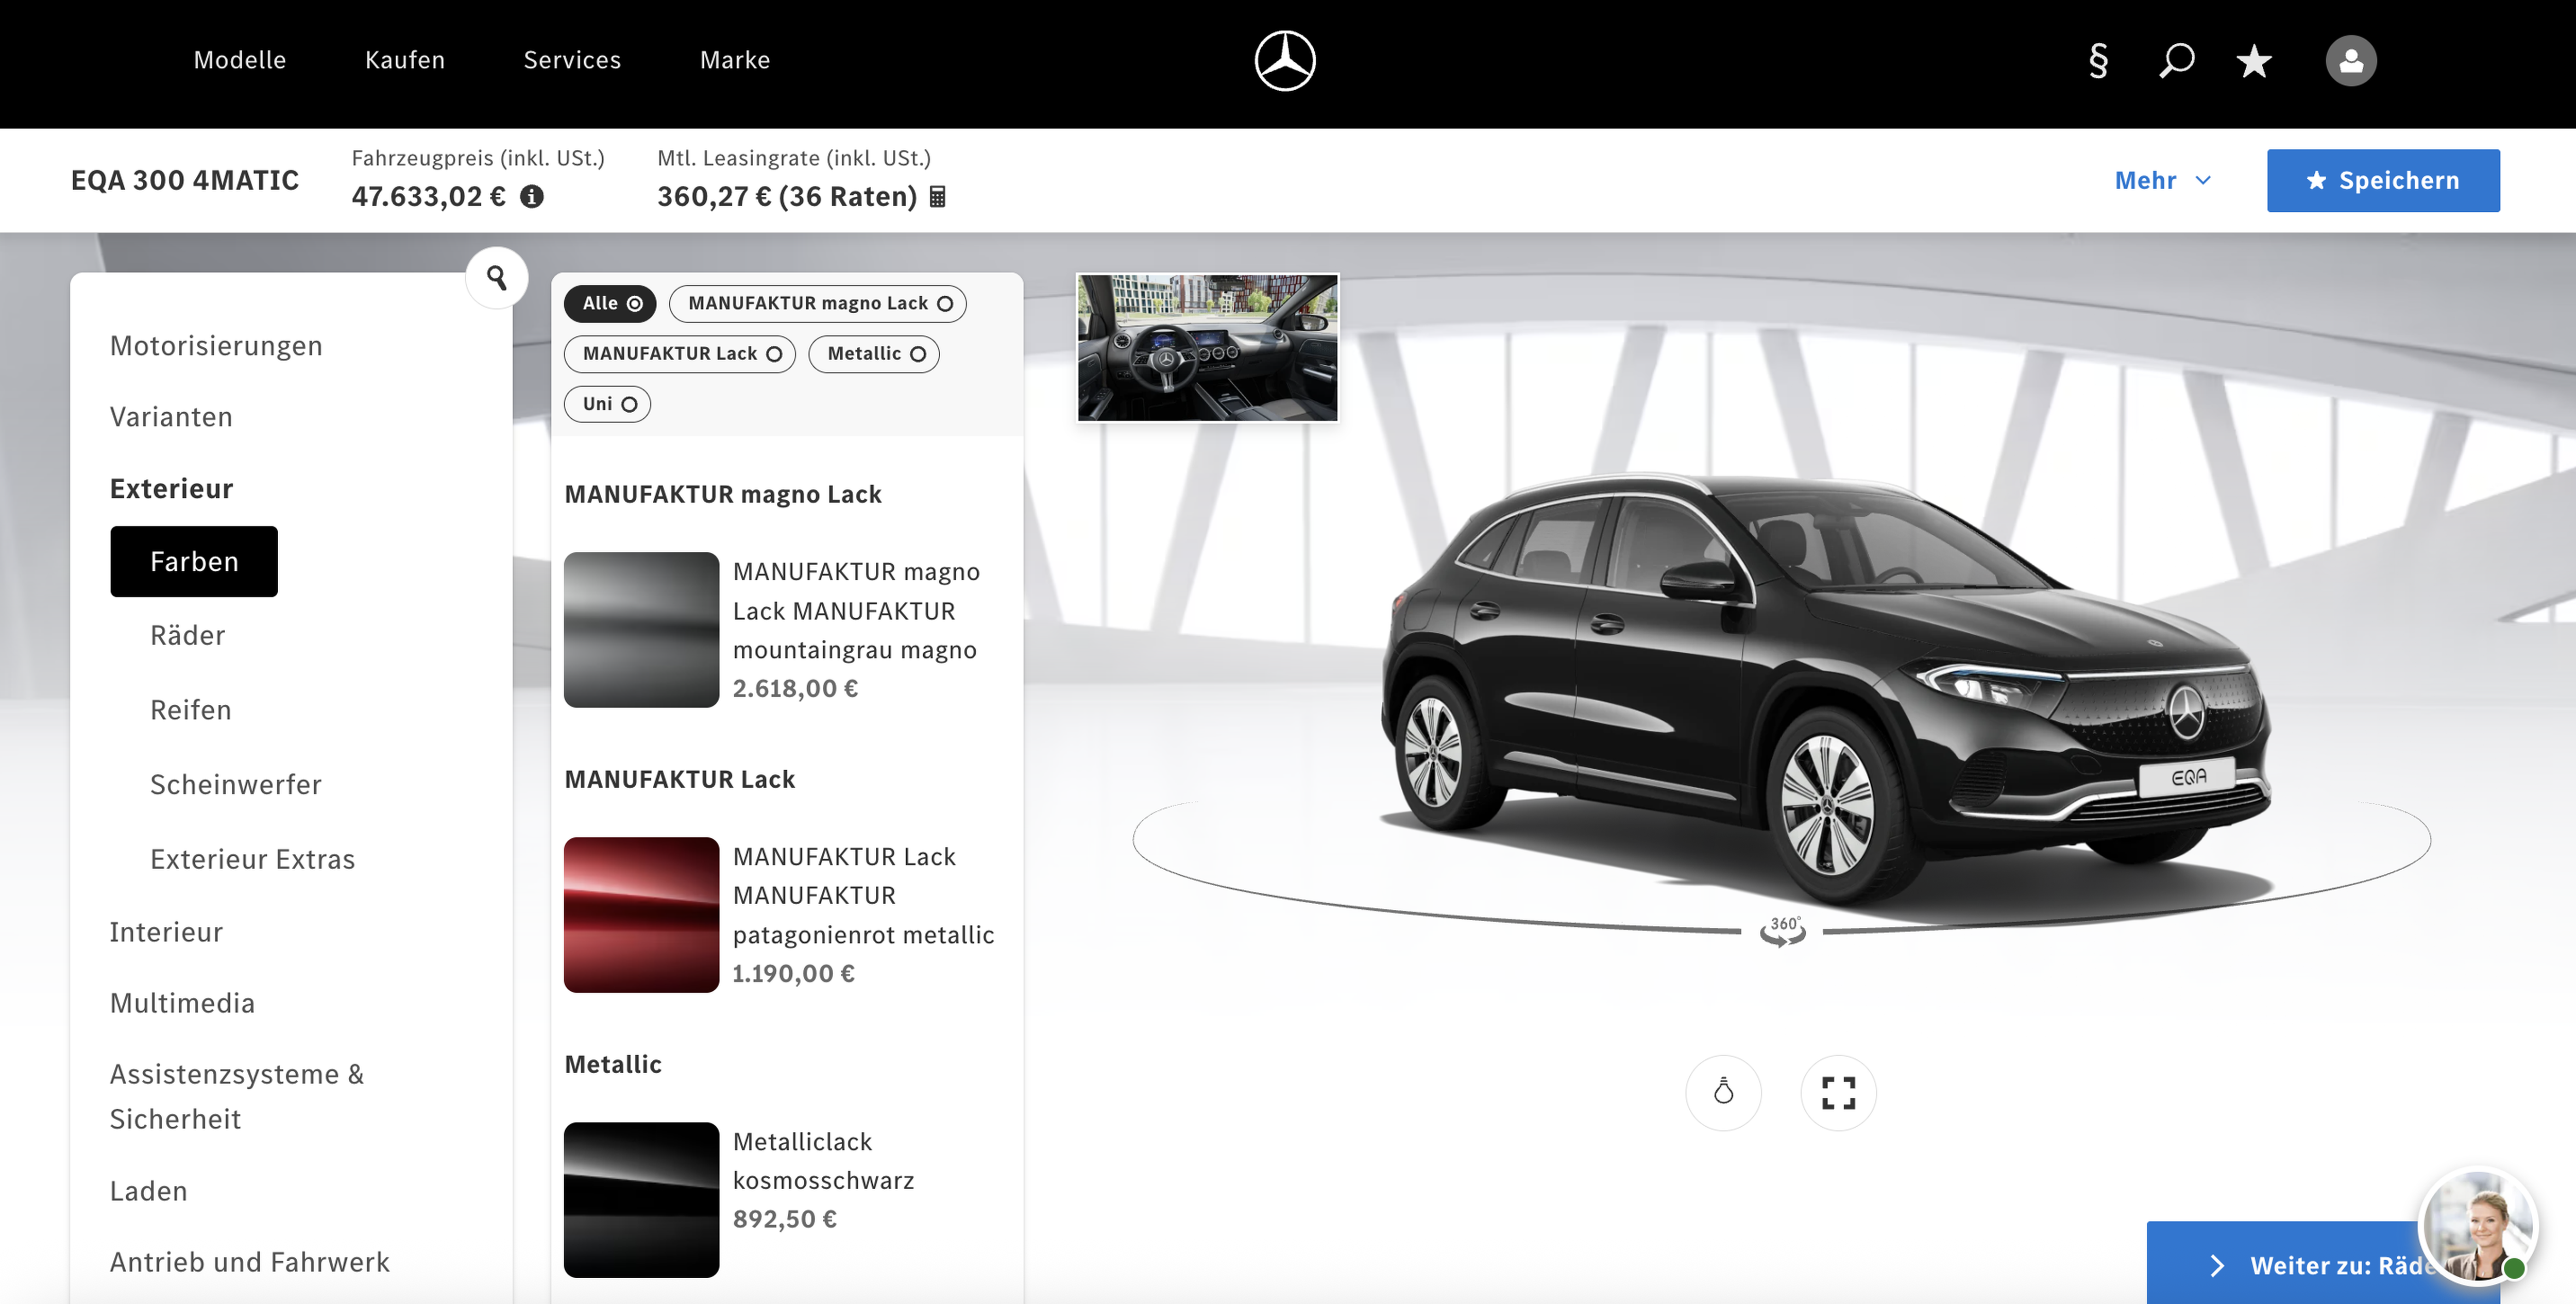
Task: Open the user profile avatar icon
Action: coord(2350,61)
